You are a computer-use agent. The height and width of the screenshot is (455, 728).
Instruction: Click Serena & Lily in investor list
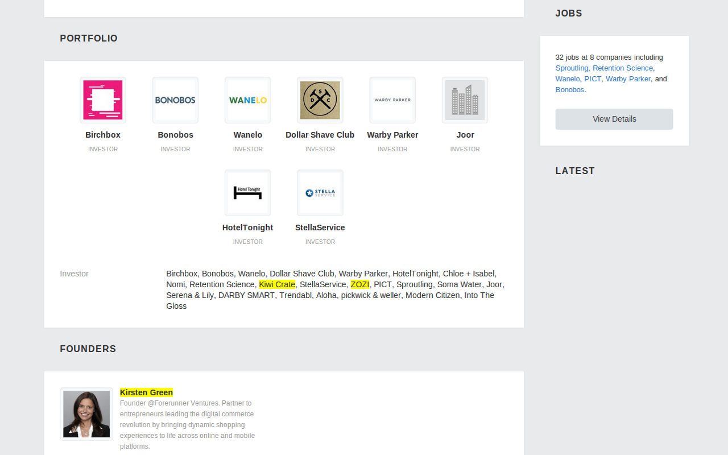click(190, 295)
